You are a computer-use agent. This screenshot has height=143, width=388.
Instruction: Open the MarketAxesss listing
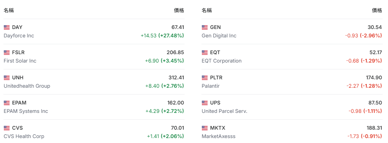218,137
